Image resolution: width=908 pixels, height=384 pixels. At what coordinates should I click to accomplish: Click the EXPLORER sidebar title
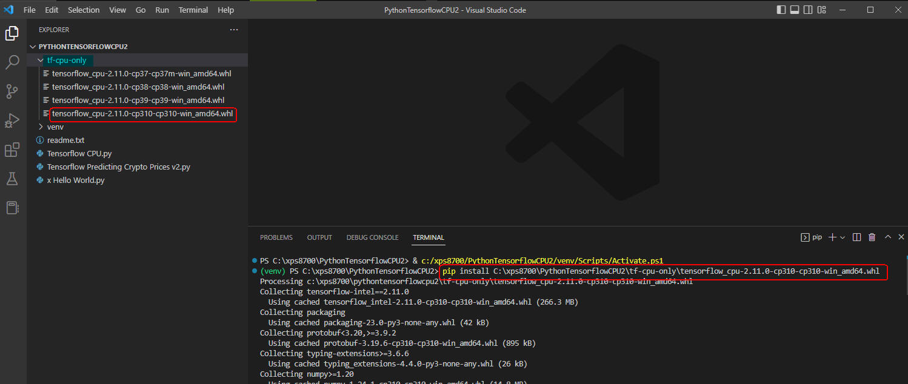(54, 30)
